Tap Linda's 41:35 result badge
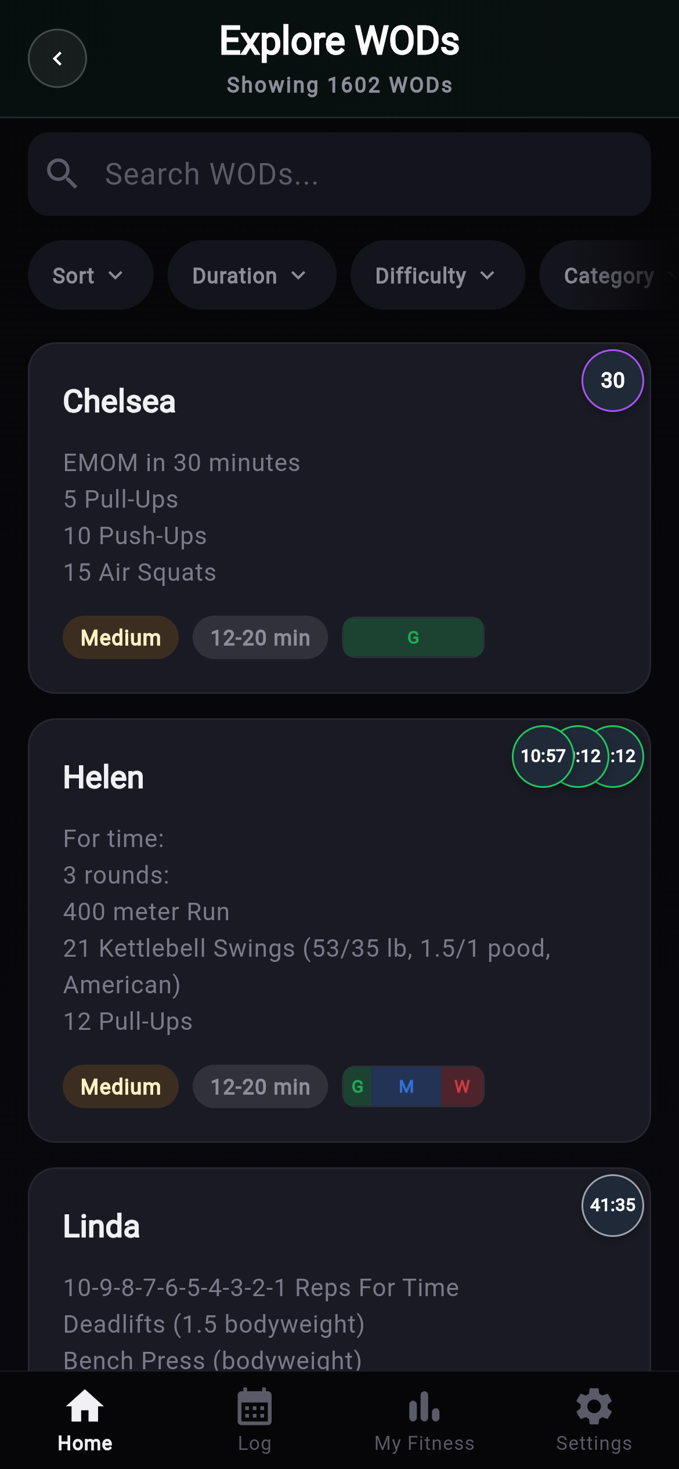The width and height of the screenshot is (679, 1469). click(x=612, y=1205)
